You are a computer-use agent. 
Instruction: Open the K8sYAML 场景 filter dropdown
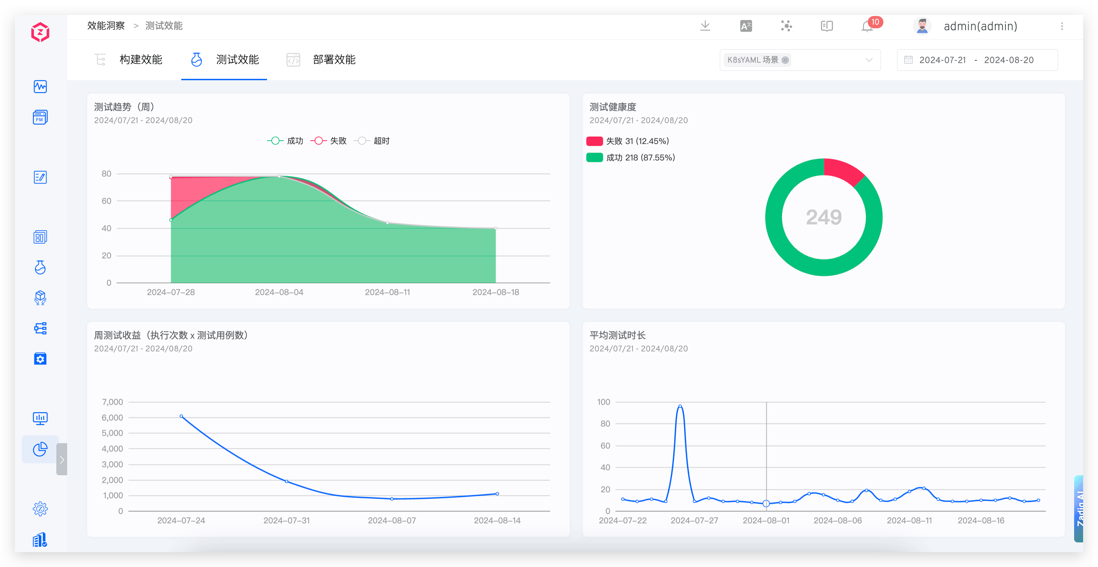click(869, 60)
